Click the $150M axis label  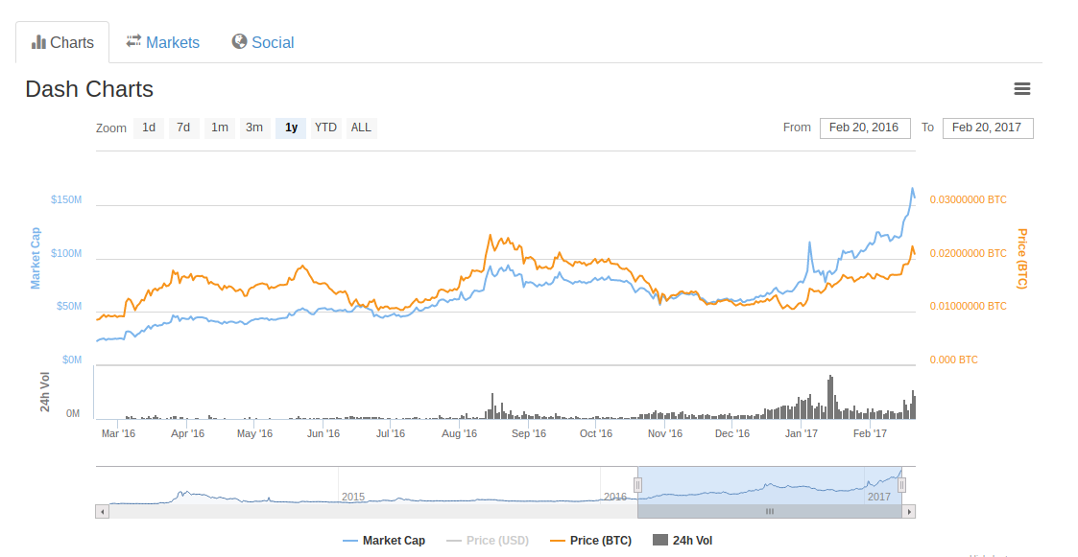(x=66, y=199)
